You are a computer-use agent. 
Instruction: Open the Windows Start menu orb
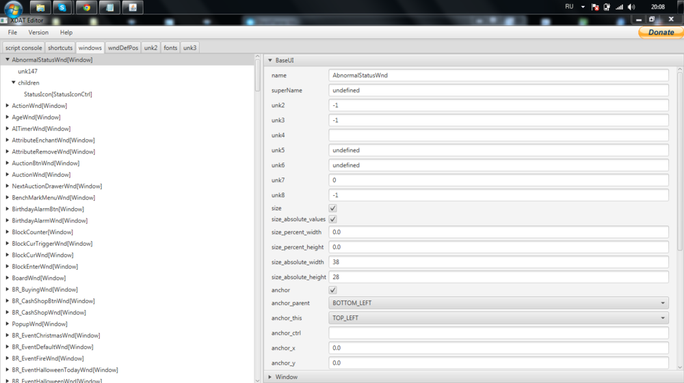[x=13, y=8]
